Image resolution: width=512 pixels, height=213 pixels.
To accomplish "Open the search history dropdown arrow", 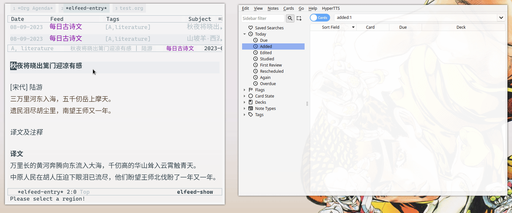I will 501,18.
